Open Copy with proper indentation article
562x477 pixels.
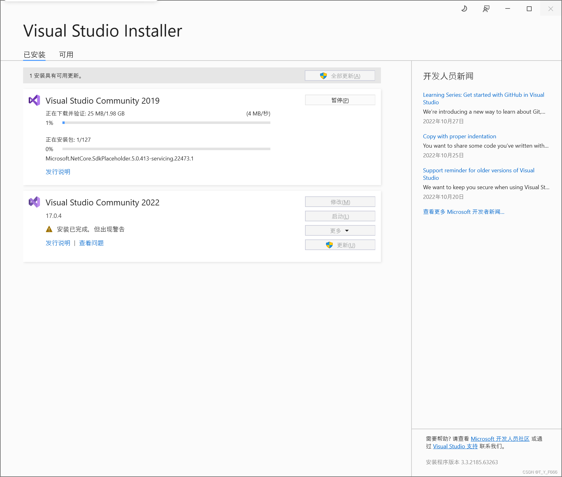tap(460, 136)
